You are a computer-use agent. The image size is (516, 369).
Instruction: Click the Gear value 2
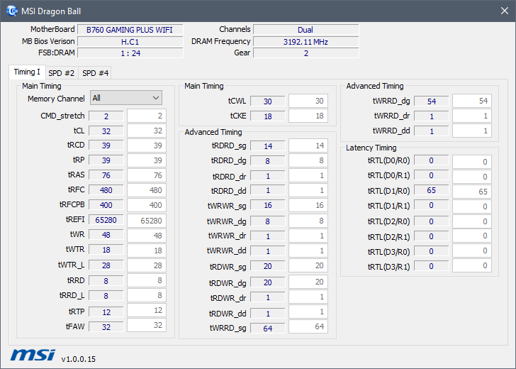[305, 53]
